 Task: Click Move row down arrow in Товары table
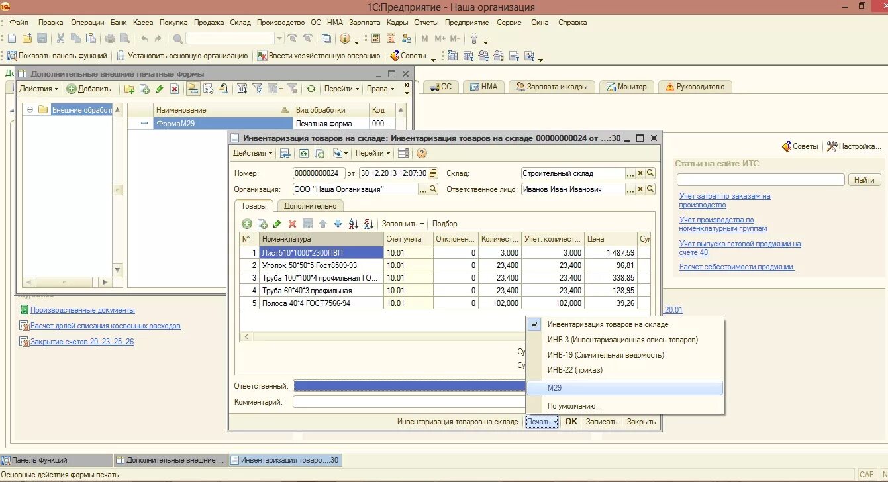coord(338,224)
